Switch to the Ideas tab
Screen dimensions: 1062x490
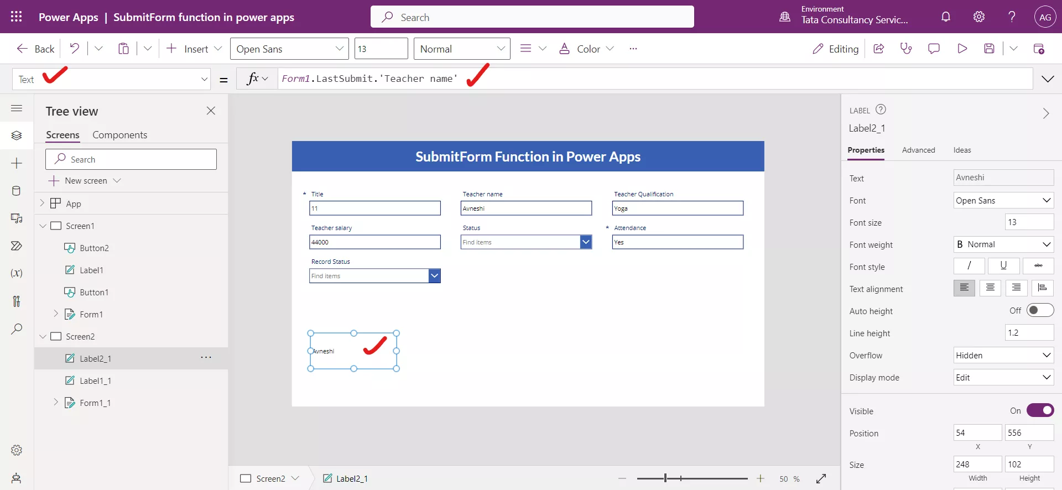[x=962, y=150]
